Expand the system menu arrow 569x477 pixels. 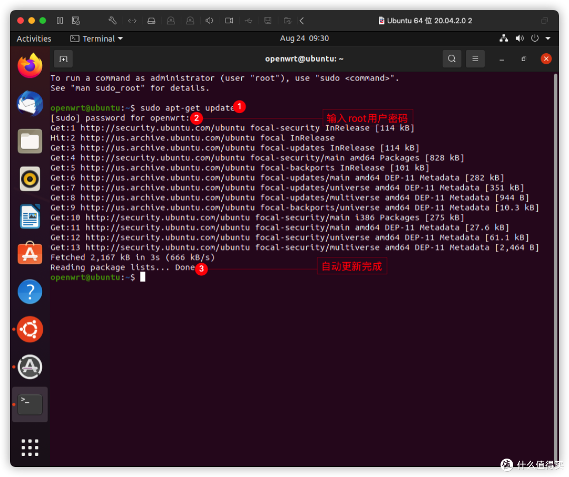(x=548, y=38)
